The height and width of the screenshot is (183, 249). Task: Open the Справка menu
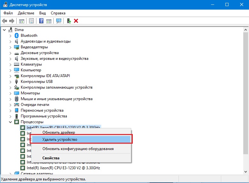58,13
